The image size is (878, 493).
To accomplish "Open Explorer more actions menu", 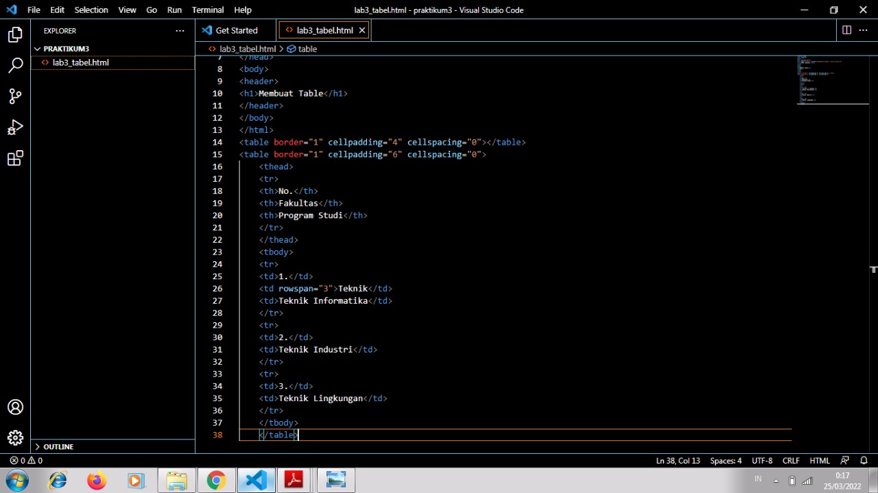I will 180,30.
